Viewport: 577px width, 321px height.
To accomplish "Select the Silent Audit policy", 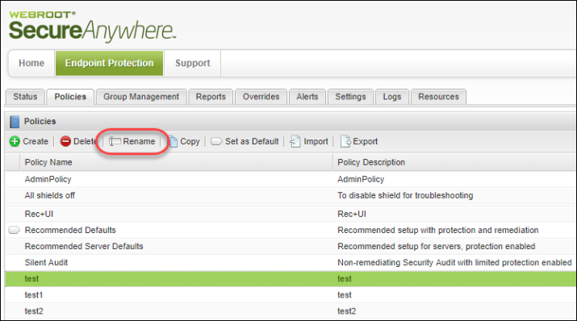I will (x=46, y=263).
